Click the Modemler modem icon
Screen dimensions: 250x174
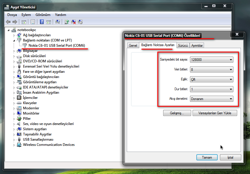[19, 108]
